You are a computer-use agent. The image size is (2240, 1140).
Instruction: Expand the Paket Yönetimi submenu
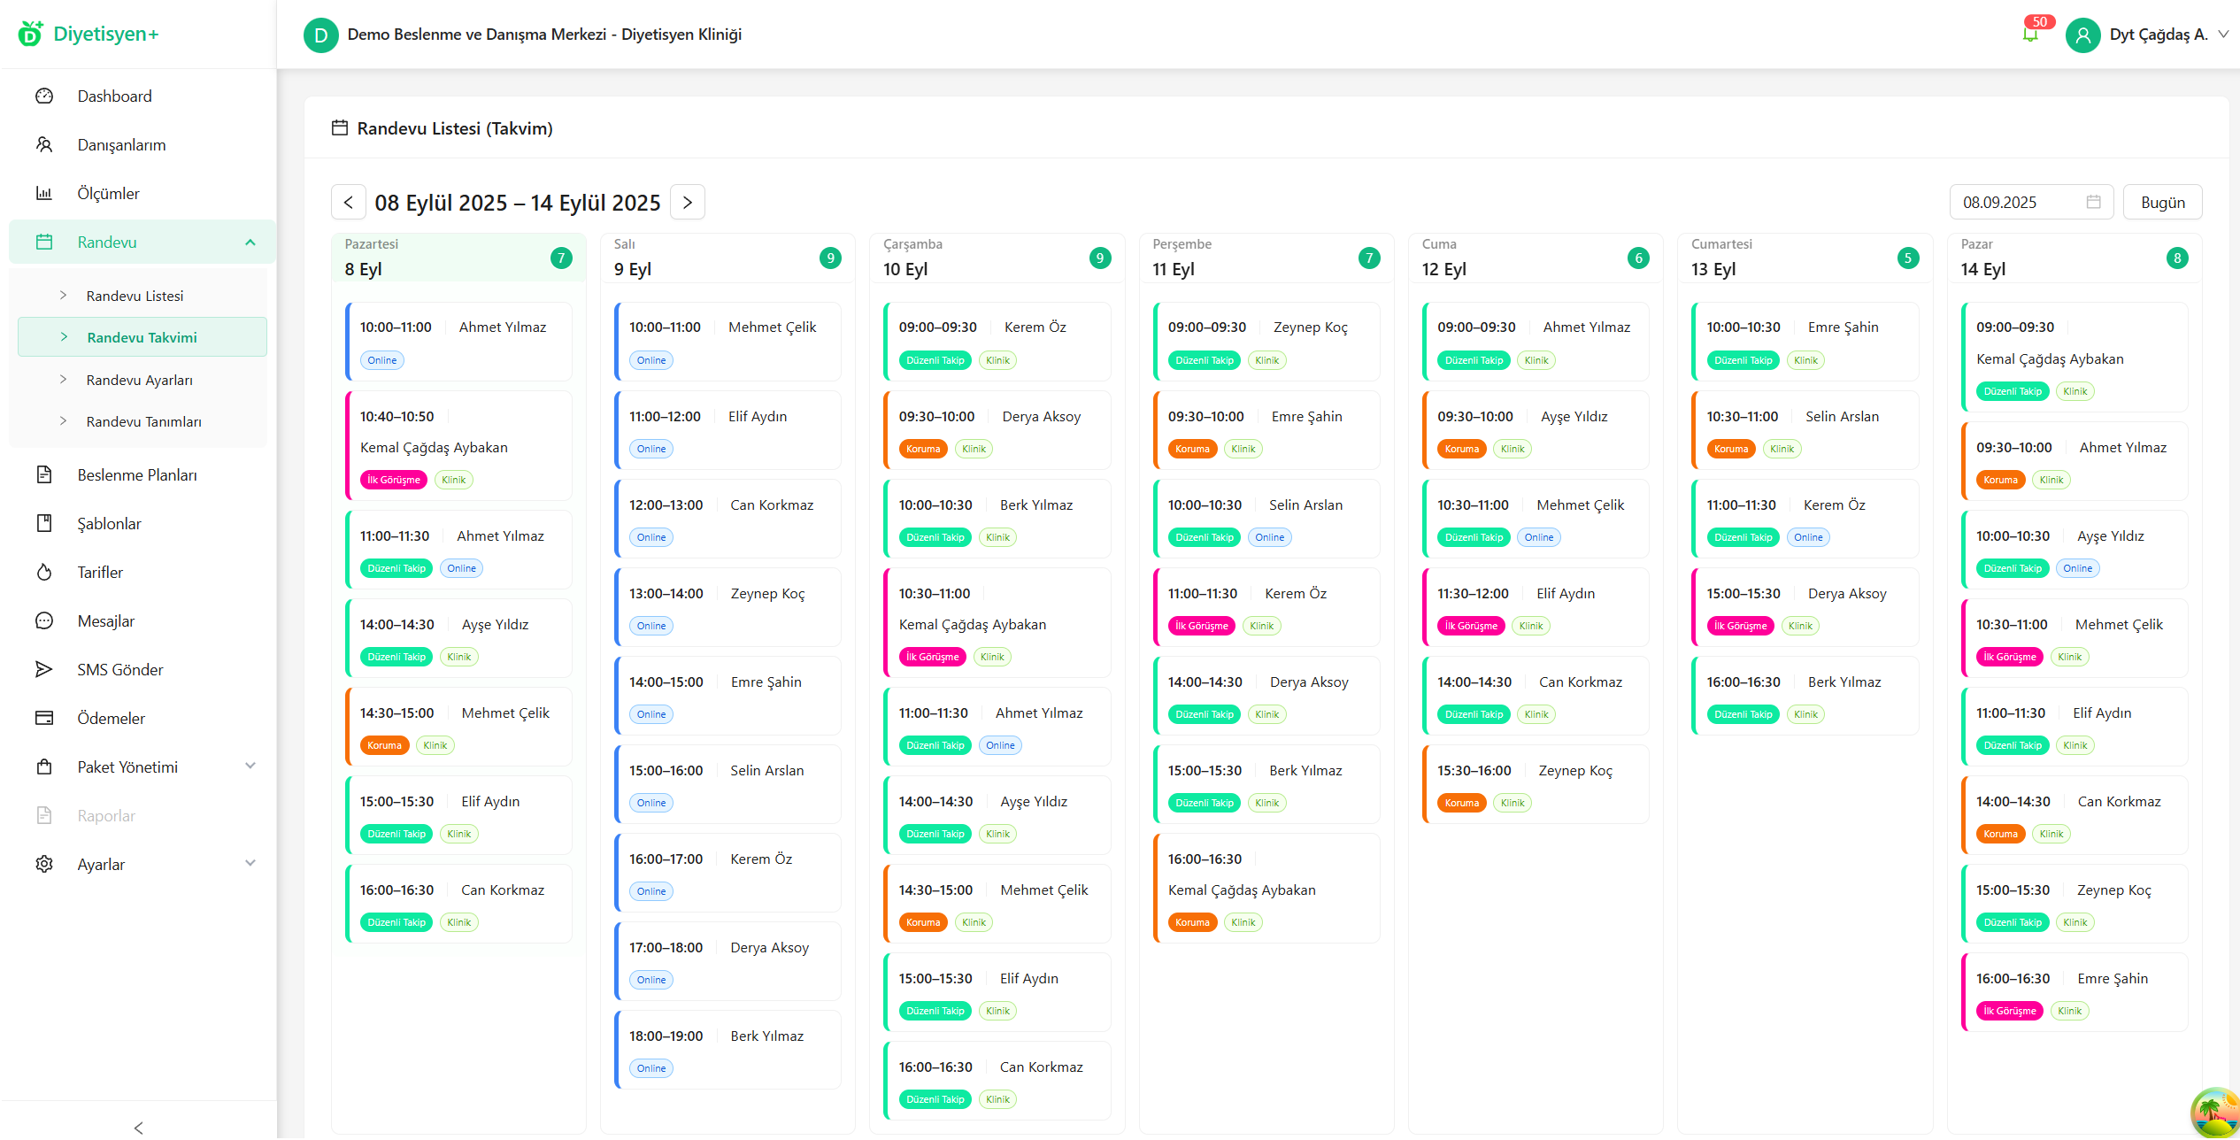[x=250, y=766]
